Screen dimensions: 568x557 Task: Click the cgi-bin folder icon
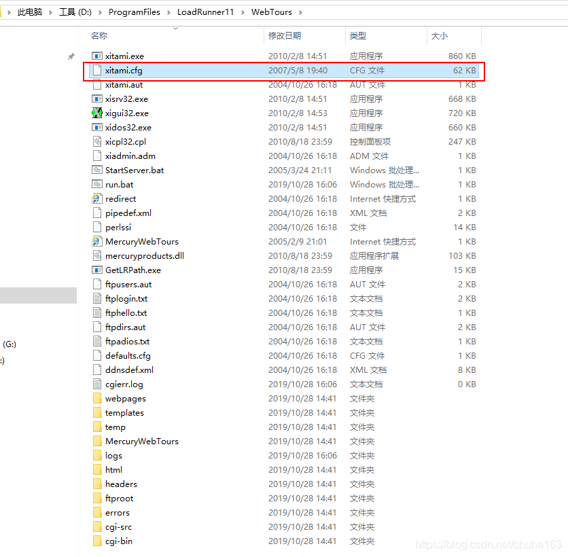click(x=96, y=541)
